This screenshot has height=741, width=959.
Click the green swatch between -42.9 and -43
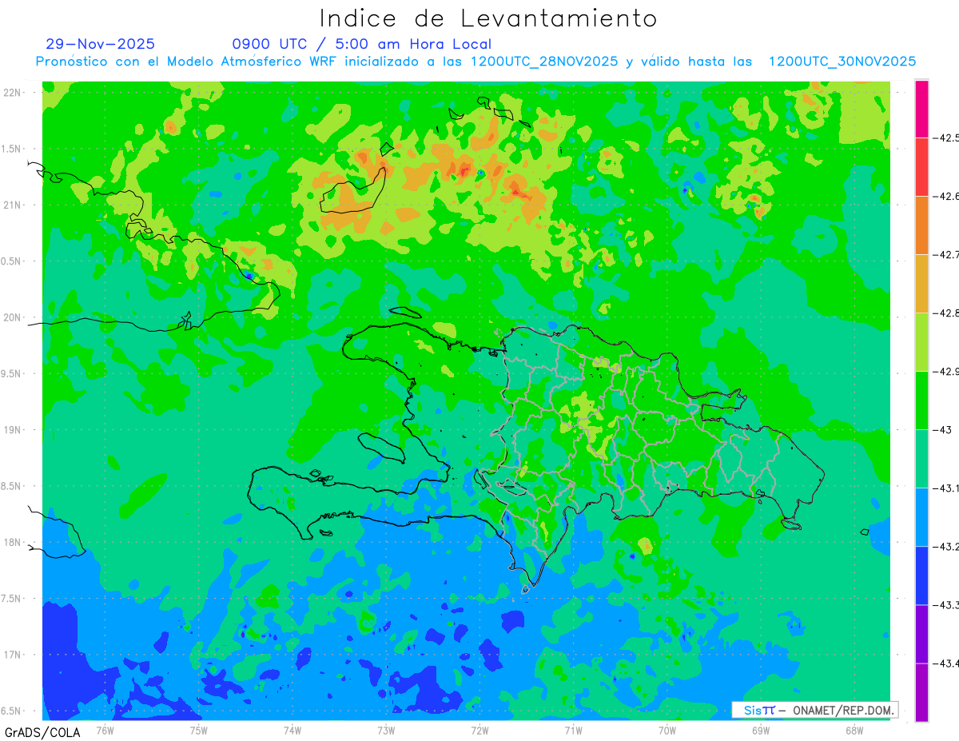(x=921, y=400)
